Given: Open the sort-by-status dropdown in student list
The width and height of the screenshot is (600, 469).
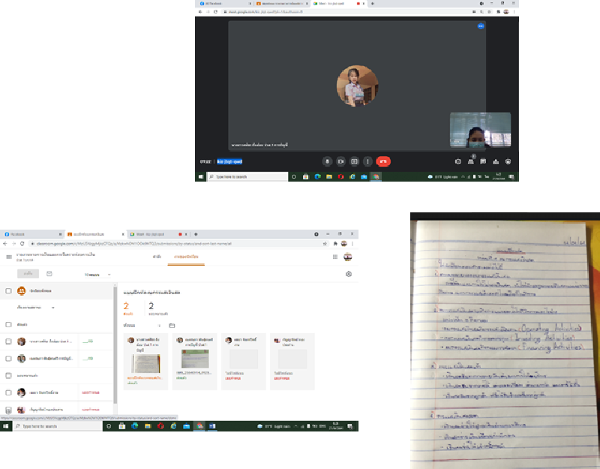Looking at the screenshot, I should [36, 308].
